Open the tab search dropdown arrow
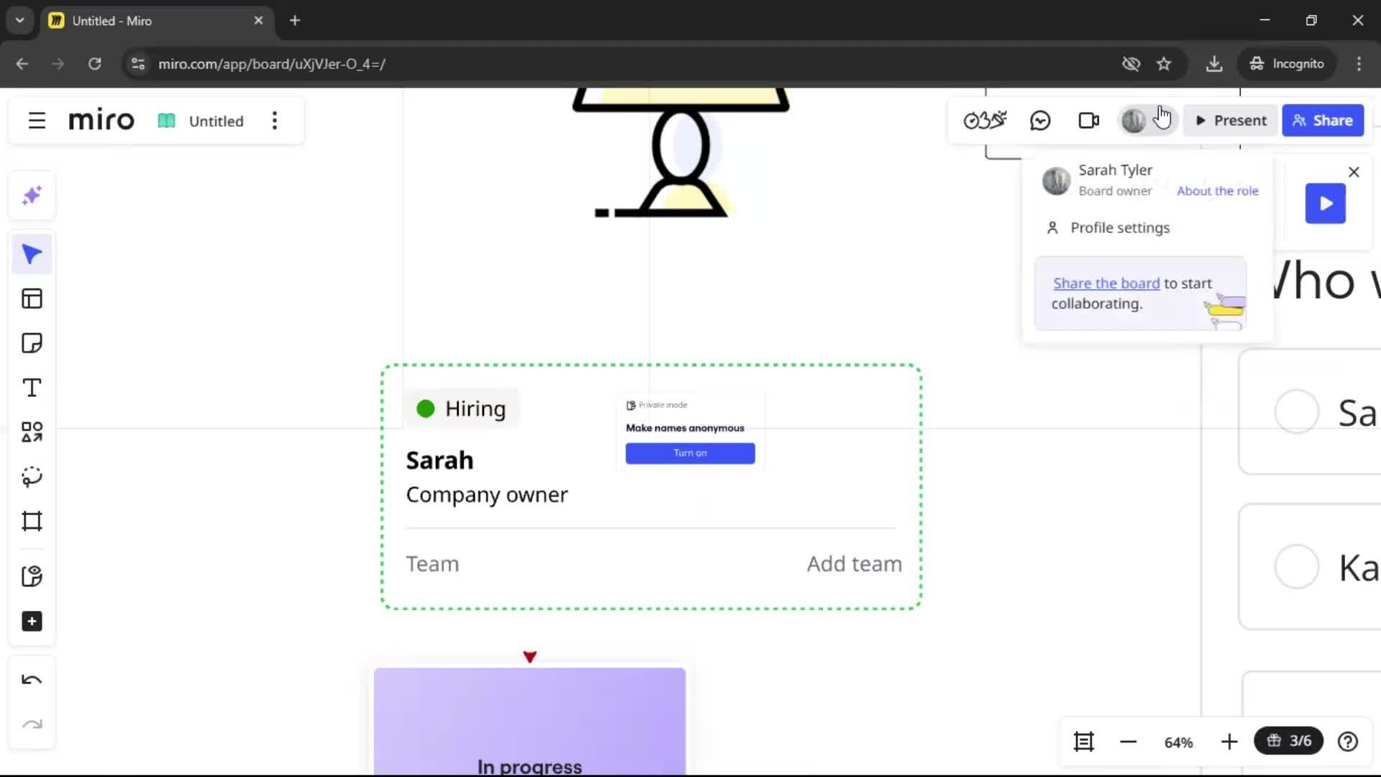The image size is (1381, 777). point(20,20)
